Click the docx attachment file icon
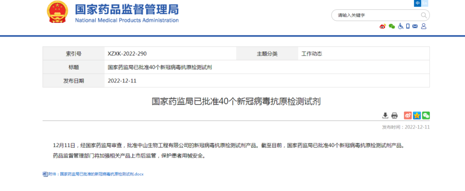The height and width of the screenshot is (191, 465). (45, 174)
